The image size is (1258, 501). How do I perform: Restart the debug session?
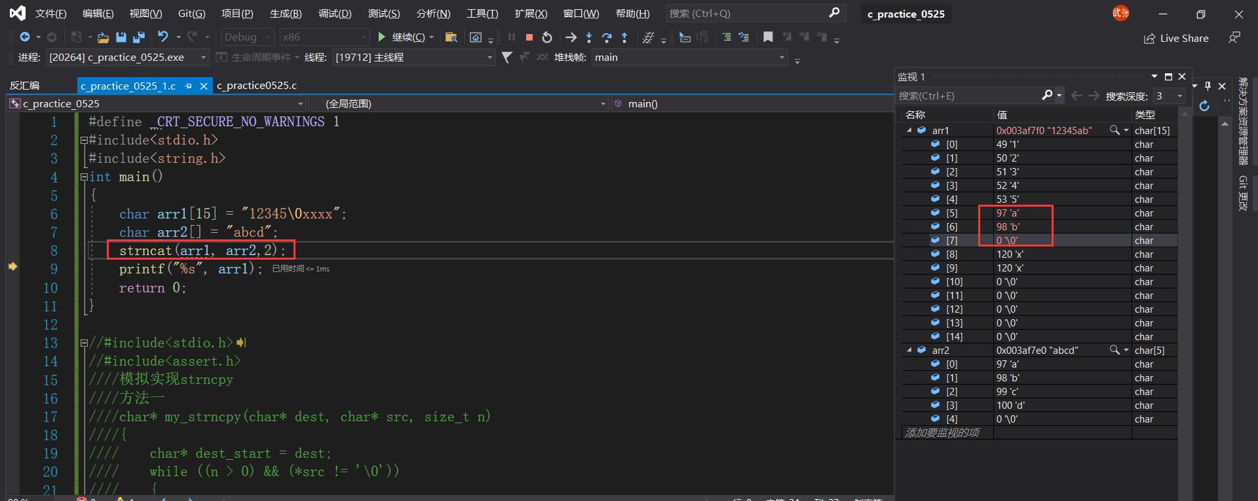click(547, 37)
